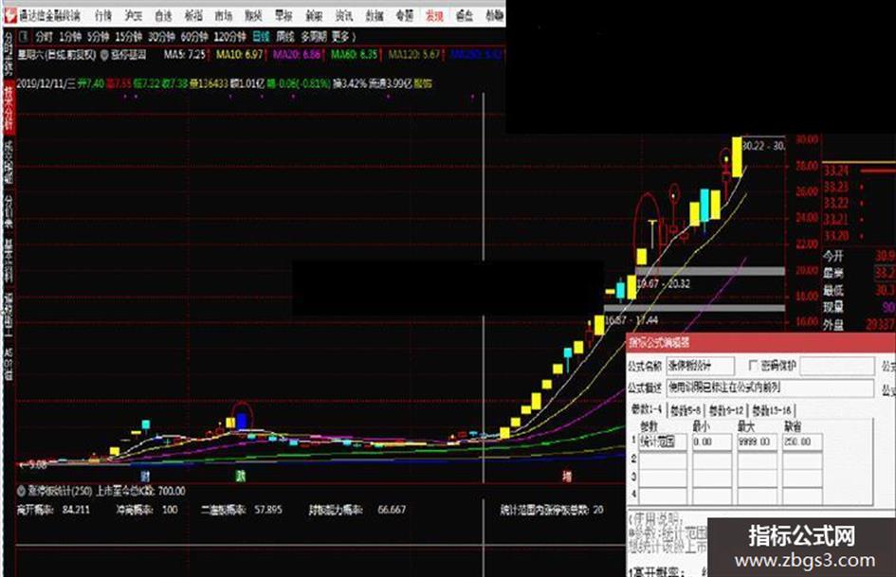Click the 通达信 app logo icon

(x=10, y=15)
